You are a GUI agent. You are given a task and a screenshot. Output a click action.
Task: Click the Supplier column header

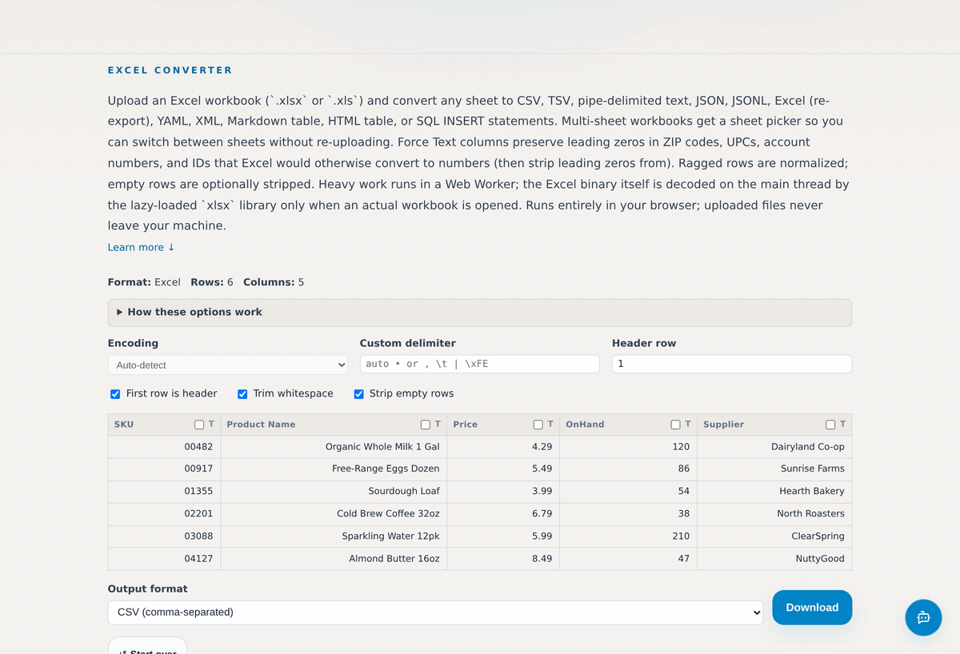(723, 425)
